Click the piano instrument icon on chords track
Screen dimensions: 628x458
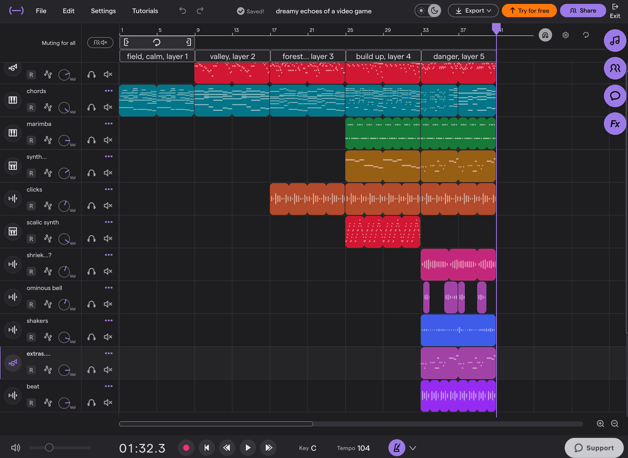13,100
